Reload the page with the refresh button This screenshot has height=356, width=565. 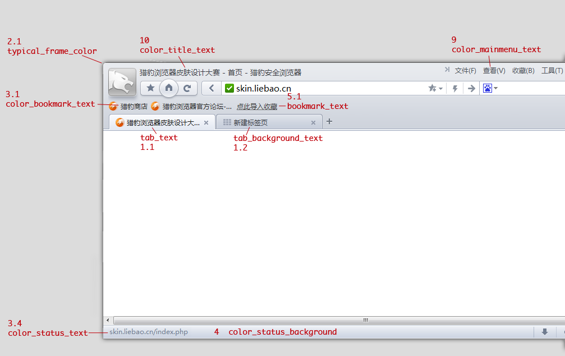coord(187,88)
